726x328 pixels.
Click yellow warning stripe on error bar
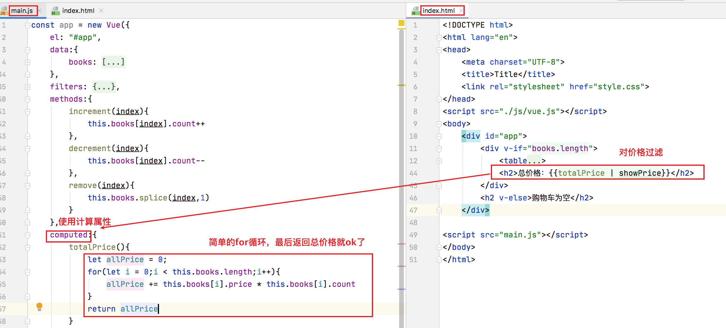tap(401, 85)
